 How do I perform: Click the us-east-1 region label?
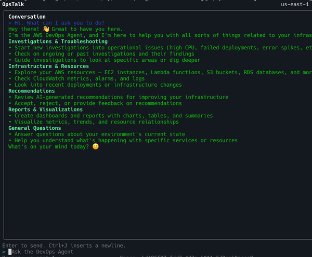click(295, 4)
